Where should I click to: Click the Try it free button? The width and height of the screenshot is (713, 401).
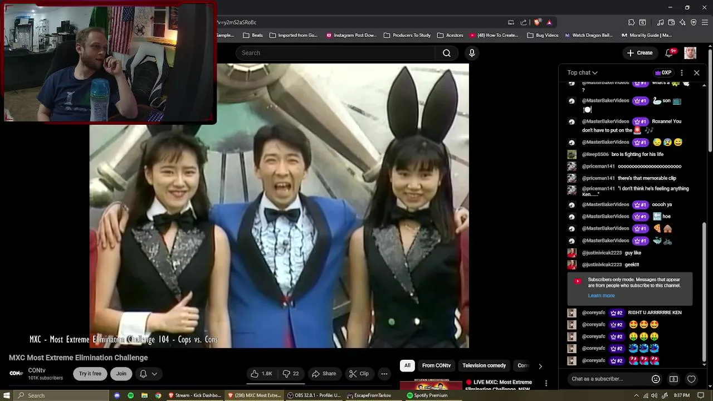pos(90,374)
